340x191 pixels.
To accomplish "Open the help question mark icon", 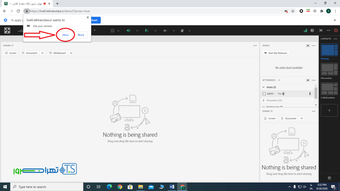I will [312, 31].
